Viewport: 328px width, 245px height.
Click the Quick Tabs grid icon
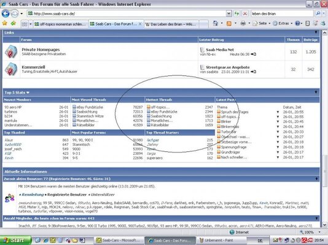[25, 24]
